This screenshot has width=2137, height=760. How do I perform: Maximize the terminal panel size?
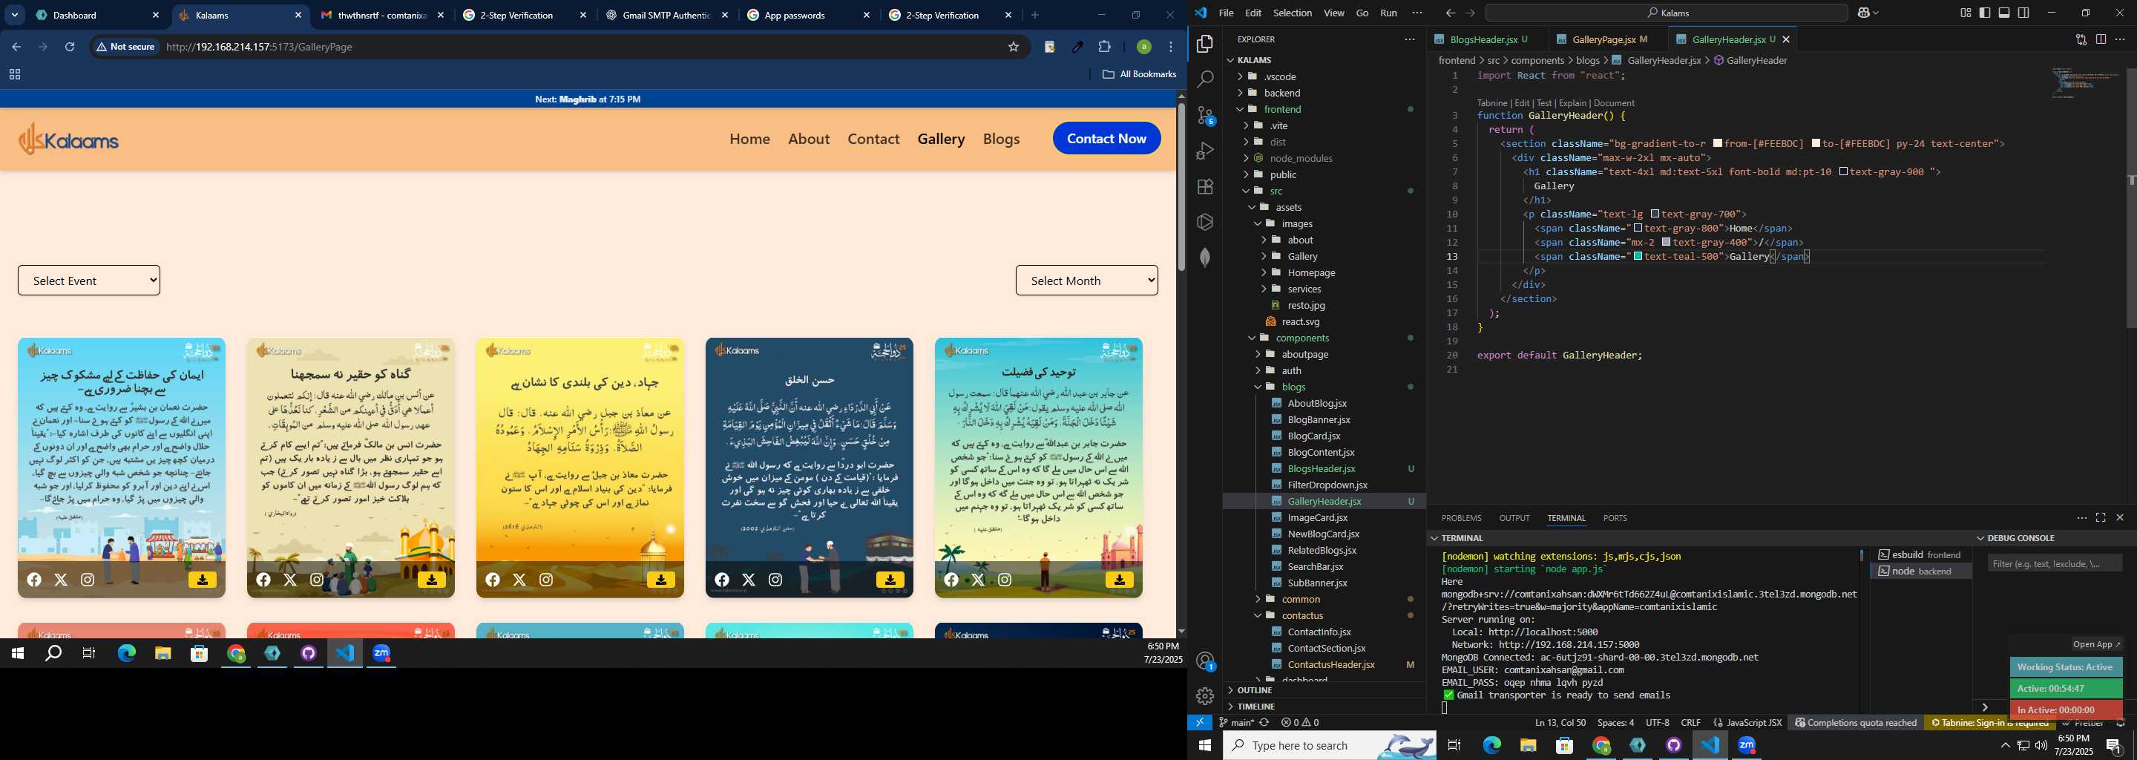tap(2101, 518)
